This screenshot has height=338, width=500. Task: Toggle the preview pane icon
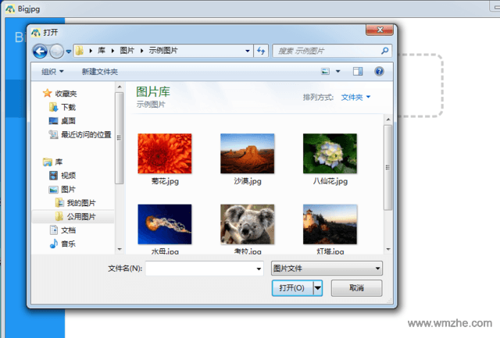coord(358,72)
